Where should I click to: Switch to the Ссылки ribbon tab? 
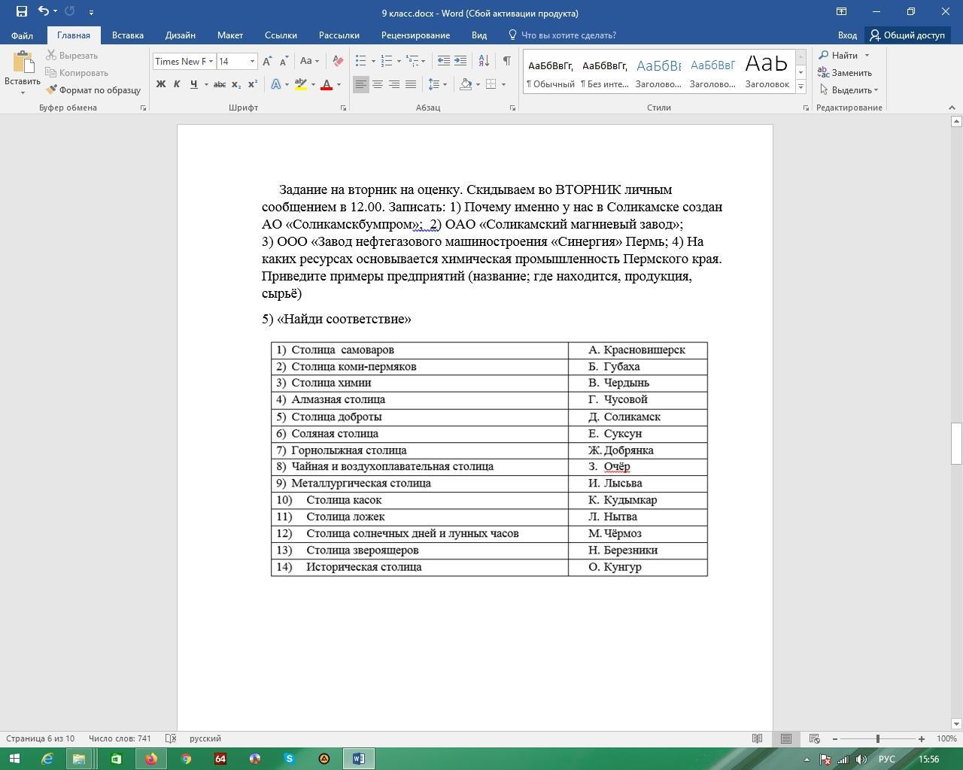pyautogui.click(x=281, y=35)
